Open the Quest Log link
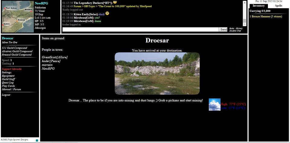 pos(8,83)
